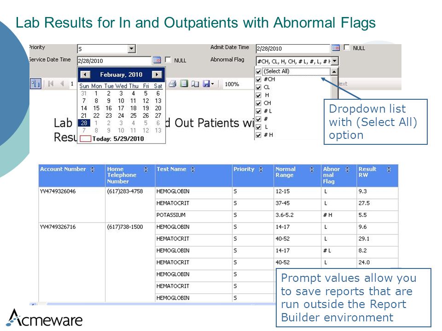Click account number YV4749326046
The width and height of the screenshot is (442, 331).
click(58, 191)
